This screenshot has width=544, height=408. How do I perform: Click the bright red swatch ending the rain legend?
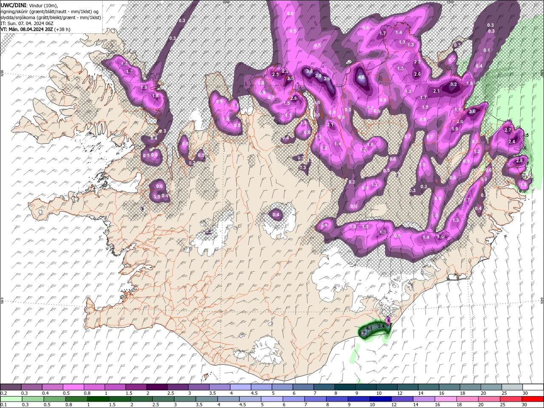click(532, 399)
